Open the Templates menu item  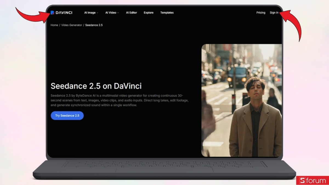[167, 13]
